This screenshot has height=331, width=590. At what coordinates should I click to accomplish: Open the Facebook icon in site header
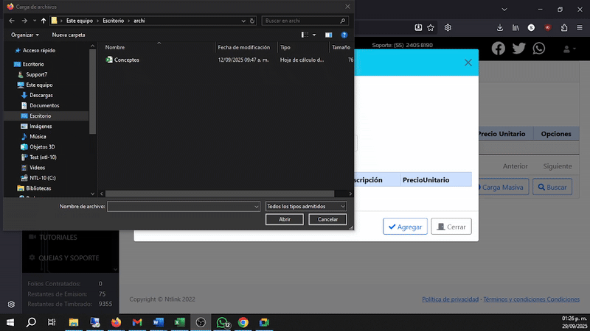click(499, 49)
